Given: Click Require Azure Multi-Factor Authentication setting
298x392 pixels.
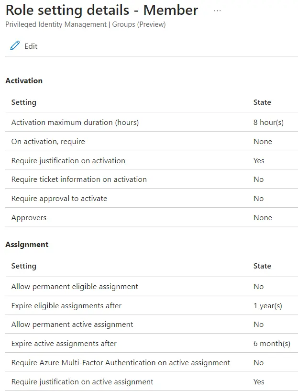Looking at the screenshot, I should click(x=121, y=363).
